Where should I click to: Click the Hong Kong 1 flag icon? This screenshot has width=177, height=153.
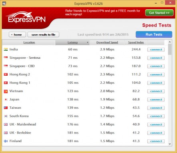point(6,83)
